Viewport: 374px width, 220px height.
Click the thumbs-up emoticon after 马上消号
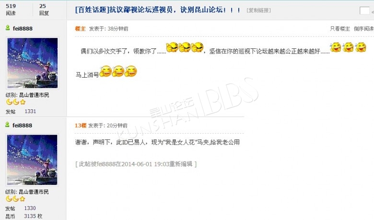pos(105,71)
